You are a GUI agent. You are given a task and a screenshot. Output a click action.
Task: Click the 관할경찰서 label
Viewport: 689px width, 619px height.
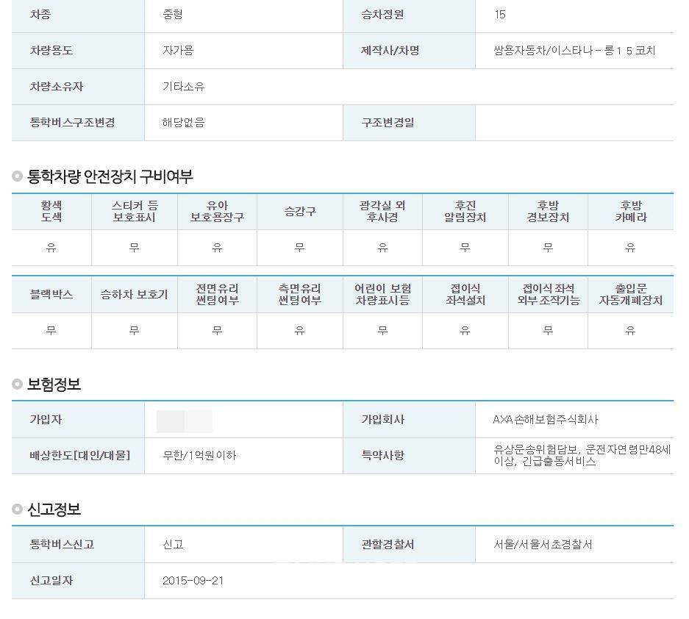(388, 545)
